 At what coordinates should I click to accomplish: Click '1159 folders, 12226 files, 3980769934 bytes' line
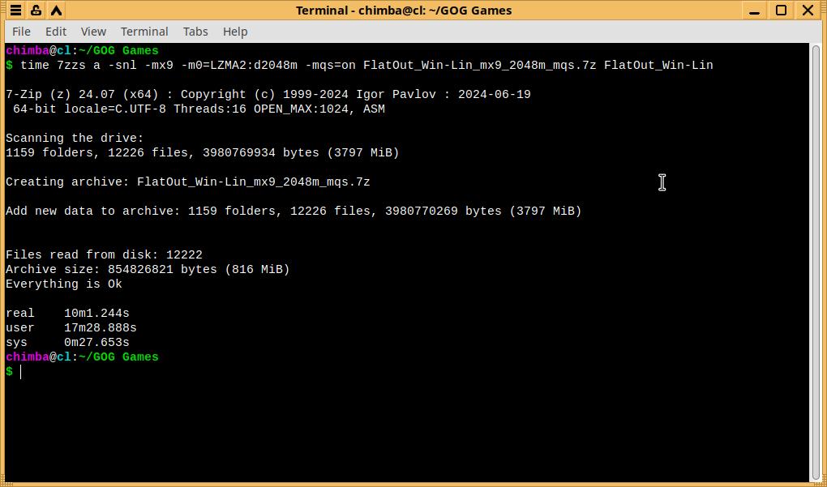(x=203, y=153)
